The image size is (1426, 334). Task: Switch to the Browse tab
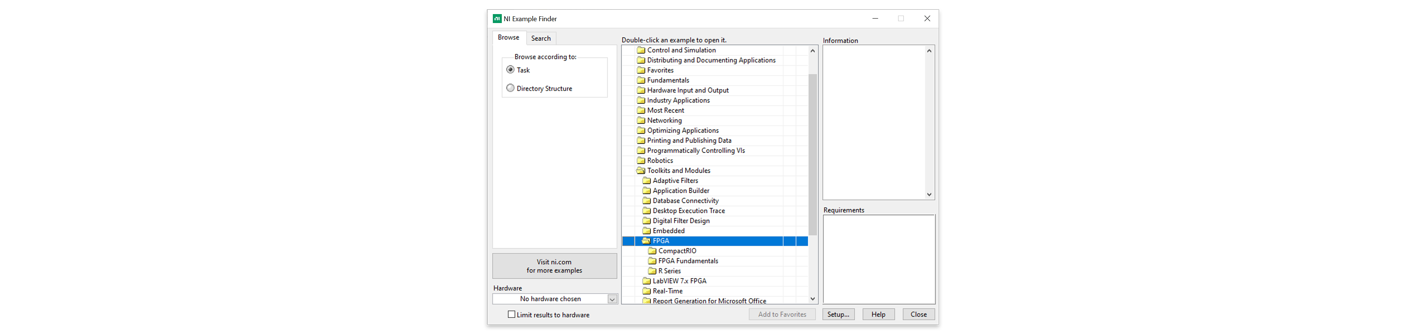click(x=508, y=37)
